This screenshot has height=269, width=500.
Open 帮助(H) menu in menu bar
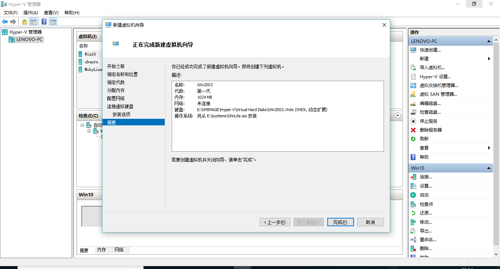click(72, 13)
